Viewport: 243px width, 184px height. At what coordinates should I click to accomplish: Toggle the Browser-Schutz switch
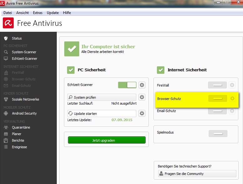point(218,98)
